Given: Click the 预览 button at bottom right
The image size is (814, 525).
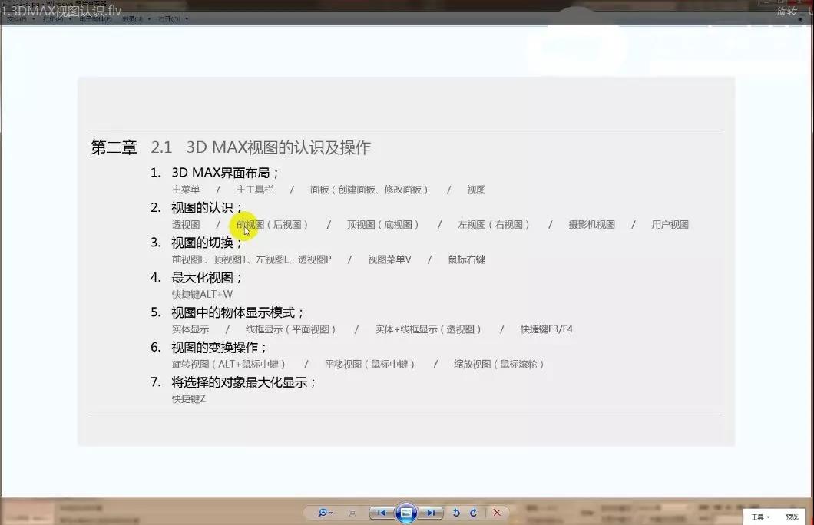Looking at the screenshot, I should [x=792, y=517].
